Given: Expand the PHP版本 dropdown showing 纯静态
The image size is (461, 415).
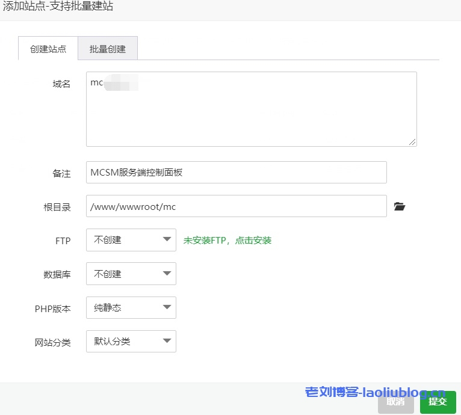Looking at the screenshot, I should [x=131, y=307].
